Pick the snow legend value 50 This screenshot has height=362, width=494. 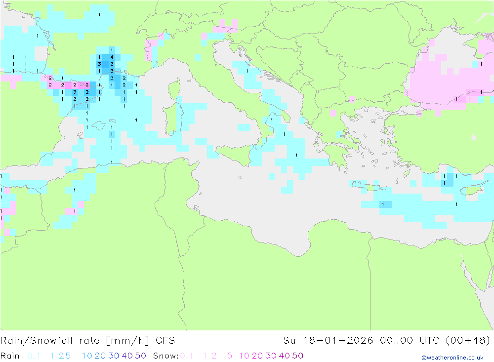pos(298,356)
